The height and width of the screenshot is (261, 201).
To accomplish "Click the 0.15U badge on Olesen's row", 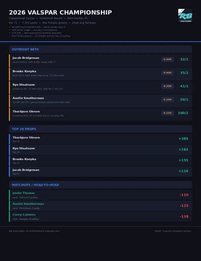I will 168,113.
